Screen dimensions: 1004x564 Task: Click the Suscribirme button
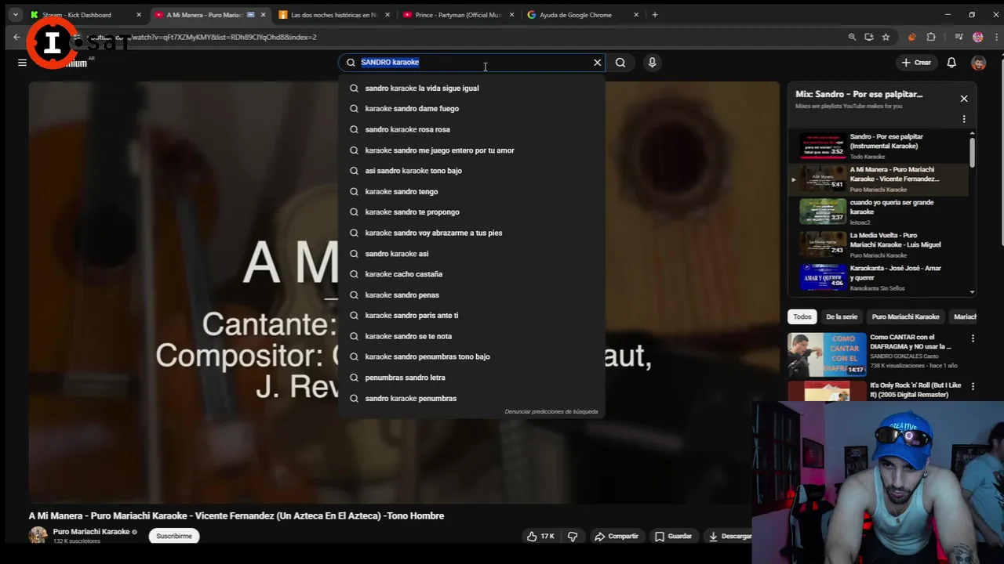coord(174,536)
